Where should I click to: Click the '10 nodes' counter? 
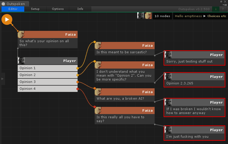tap(162, 16)
